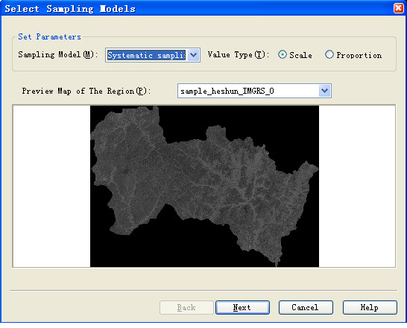
Task: Click the white blank area left of the map
Action: coord(51,186)
